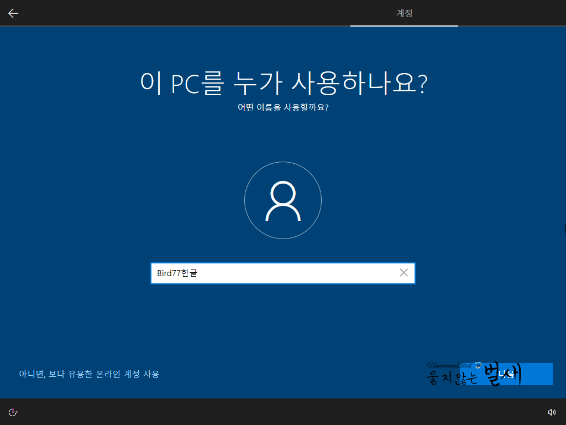Viewport: 566px width, 425px height.
Task: Select the 계정 tab in header
Action: point(404,13)
